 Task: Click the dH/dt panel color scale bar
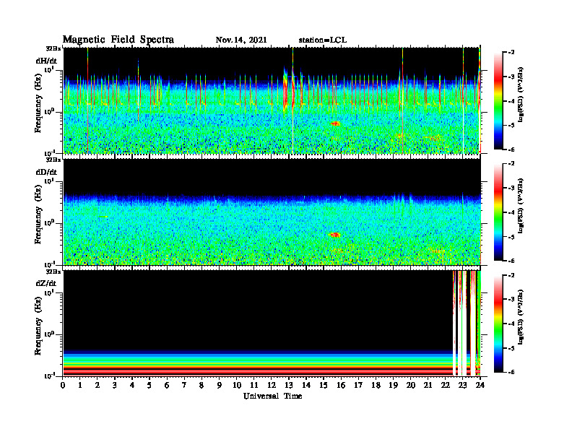[x=498, y=100]
